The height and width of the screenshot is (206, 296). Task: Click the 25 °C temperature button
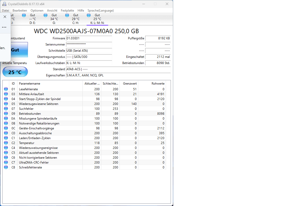tap(15, 72)
